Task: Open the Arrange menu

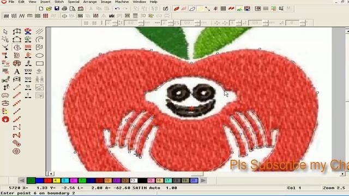Action: 90,2
